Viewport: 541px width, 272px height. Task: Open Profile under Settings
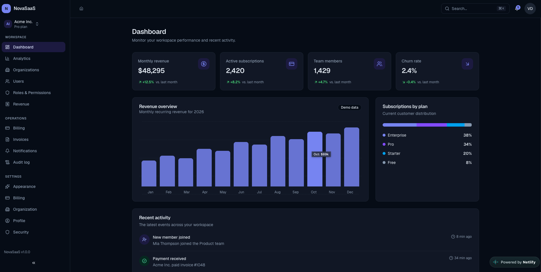(x=33, y=221)
